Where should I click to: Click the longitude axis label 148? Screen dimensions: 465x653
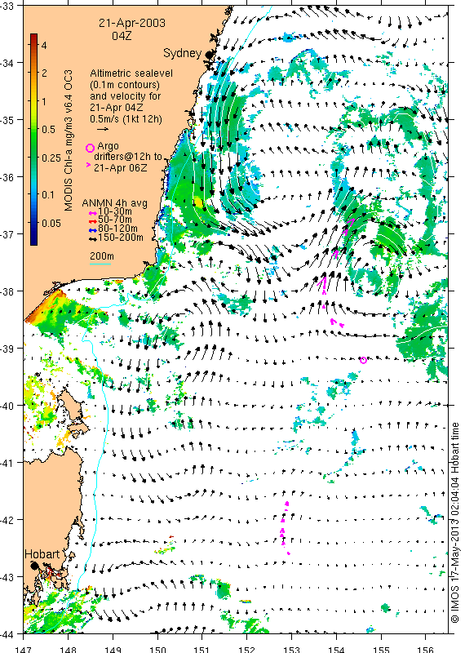(x=68, y=649)
